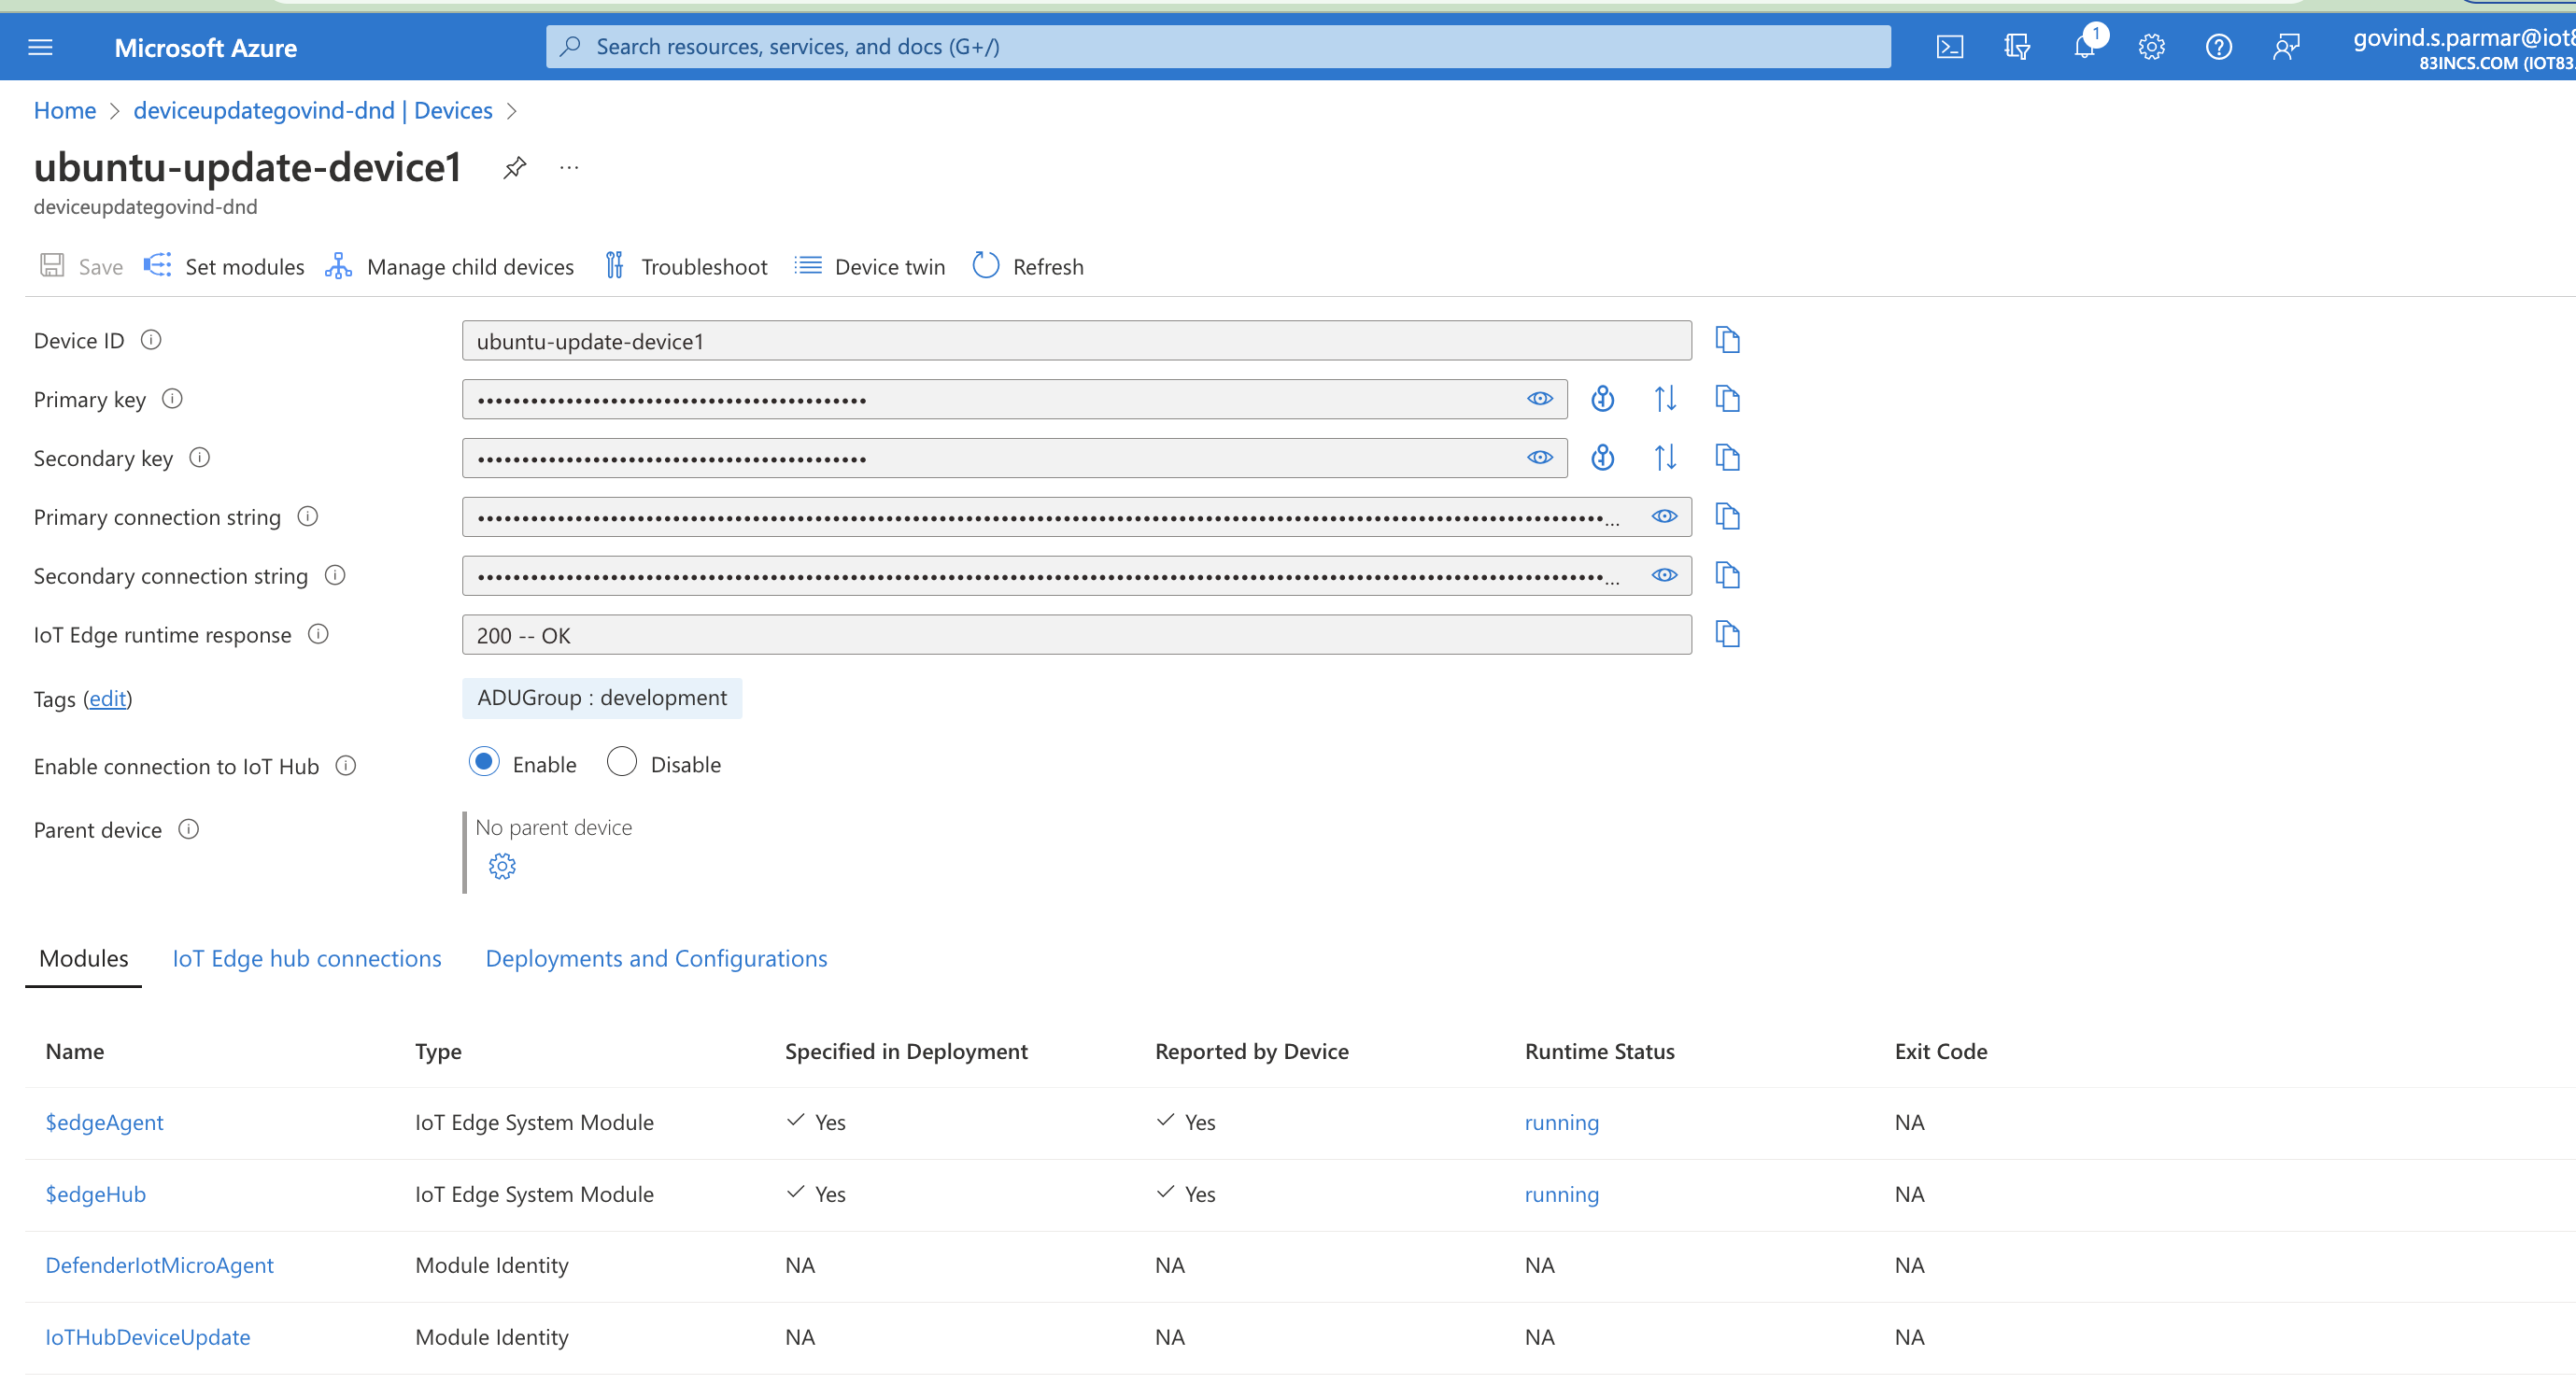Screen dimensions: 2576x1384
Task: Refresh the device details
Action: click(1028, 266)
